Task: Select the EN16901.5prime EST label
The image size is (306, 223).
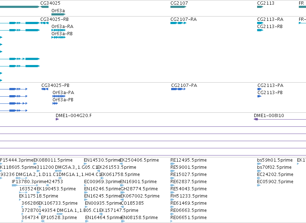Action: (x=138, y=182)
